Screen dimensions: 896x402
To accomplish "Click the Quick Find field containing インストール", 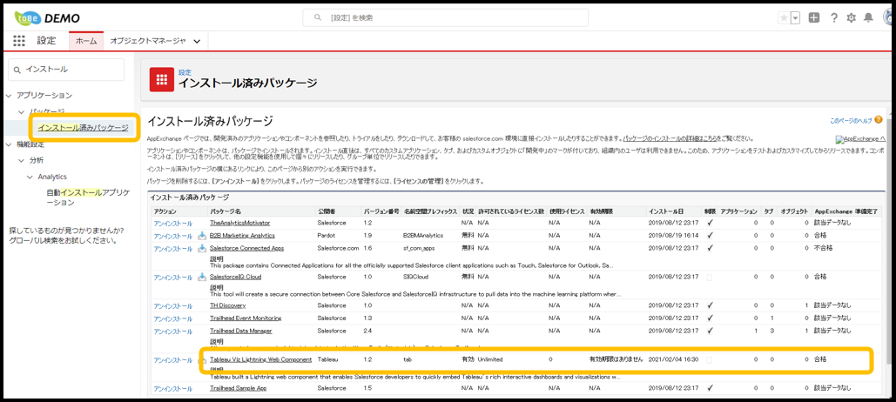I will [x=66, y=69].
